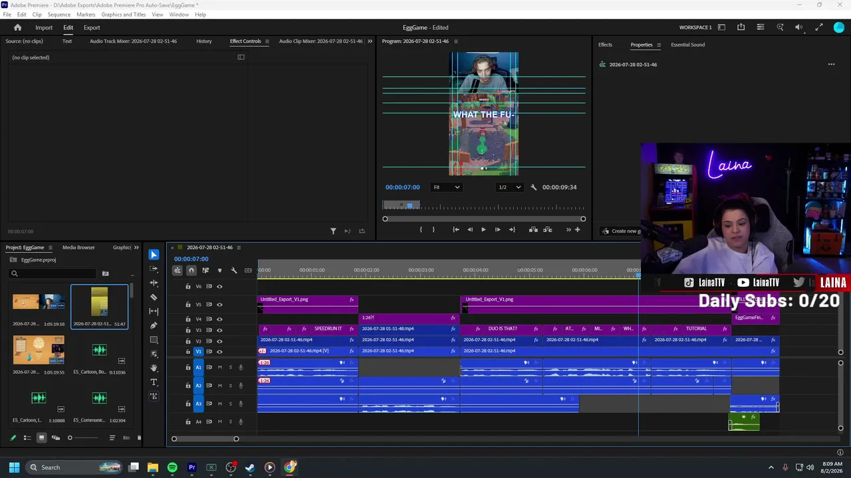This screenshot has height=478, width=851.
Task: Switch to the Media Browser tab
Action: (78, 248)
